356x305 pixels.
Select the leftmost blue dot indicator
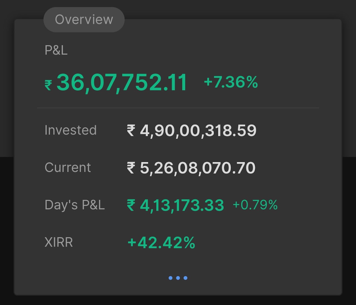[170, 278]
